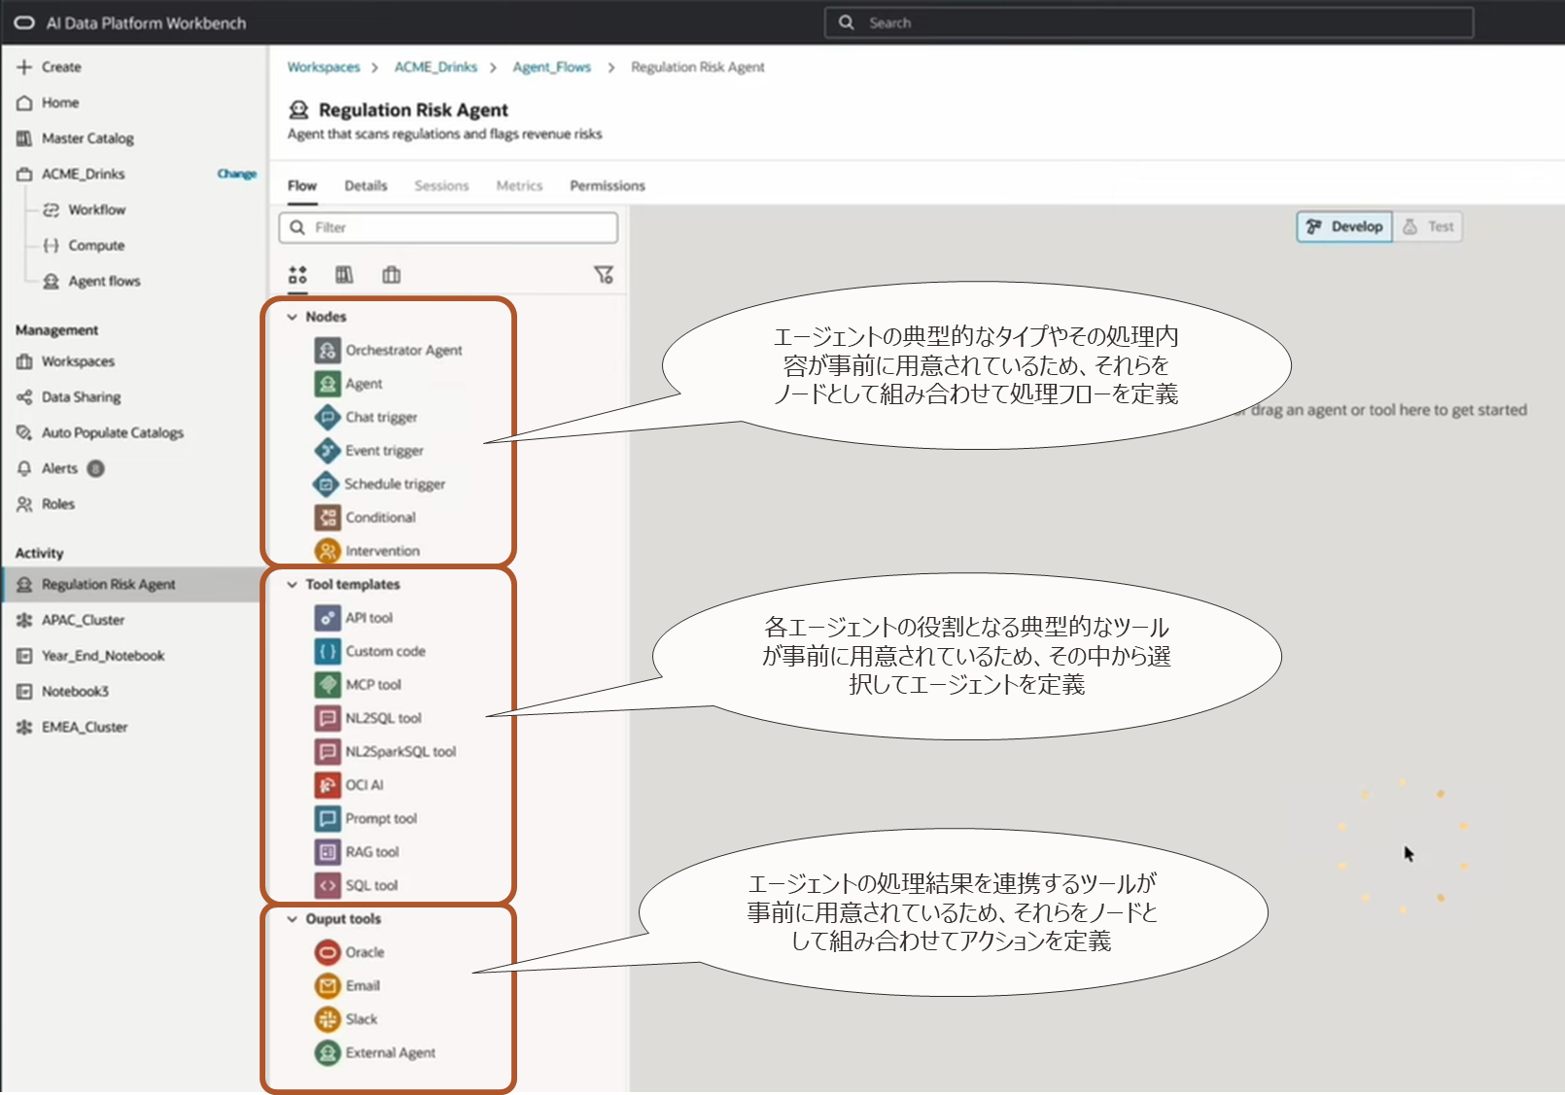Image resolution: width=1565 pixels, height=1095 pixels.
Task: Open Notebook3 activity item
Action: (x=62, y=692)
